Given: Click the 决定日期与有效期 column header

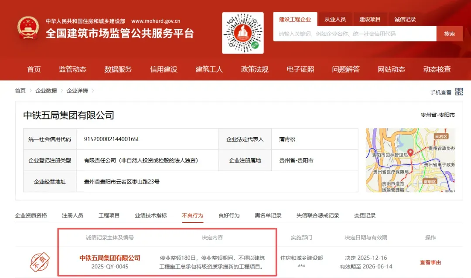Looking at the screenshot, I should (366, 237).
